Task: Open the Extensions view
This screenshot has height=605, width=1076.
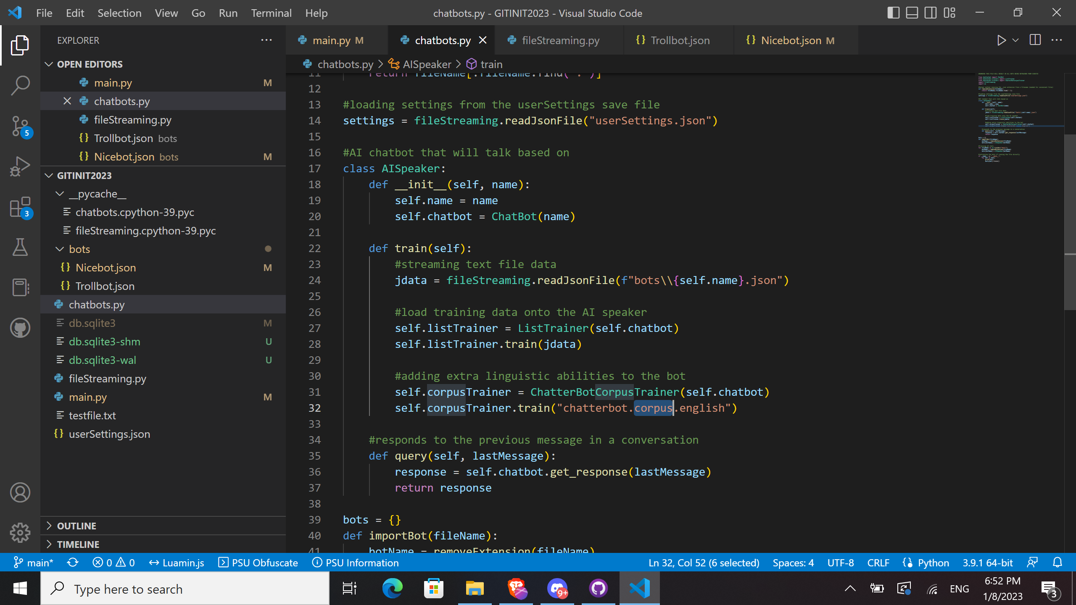Action: click(x=20, y=207)
